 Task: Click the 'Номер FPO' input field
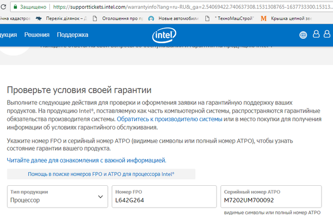pos(164,196)
